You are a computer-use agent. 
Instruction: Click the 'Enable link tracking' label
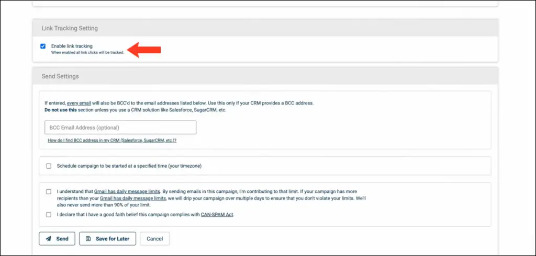72,46
